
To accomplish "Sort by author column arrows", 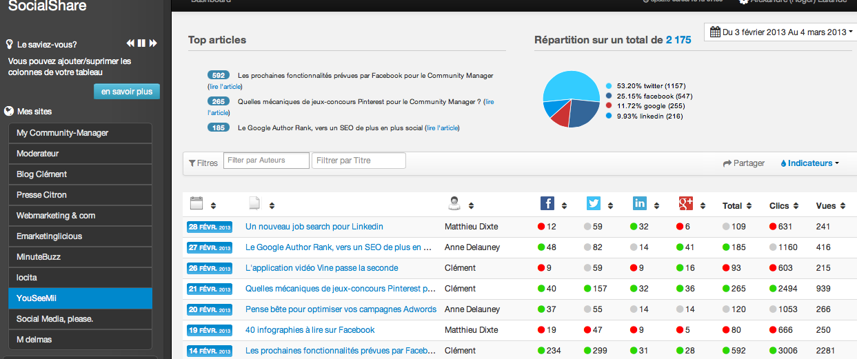I will tap(472, 205).
